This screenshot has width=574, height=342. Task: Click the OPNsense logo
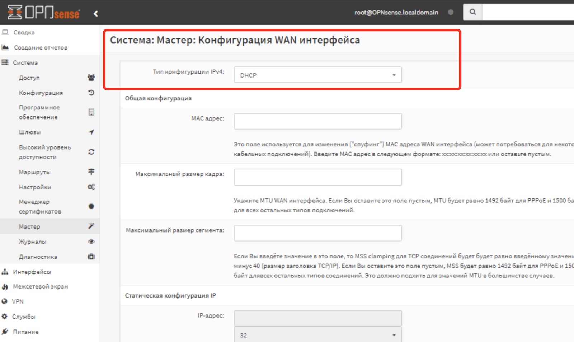(x=42, y=12)
